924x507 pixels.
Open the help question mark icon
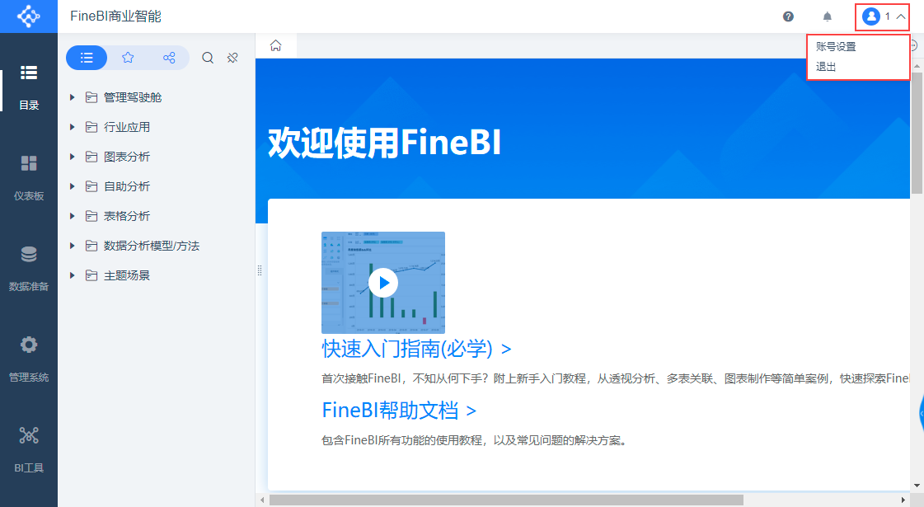pos(789,16)
